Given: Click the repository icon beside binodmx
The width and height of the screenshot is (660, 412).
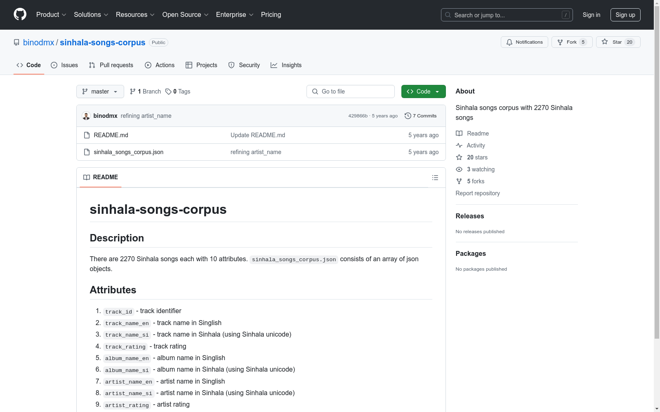Looking at the screenshot, I should (16, 42).
